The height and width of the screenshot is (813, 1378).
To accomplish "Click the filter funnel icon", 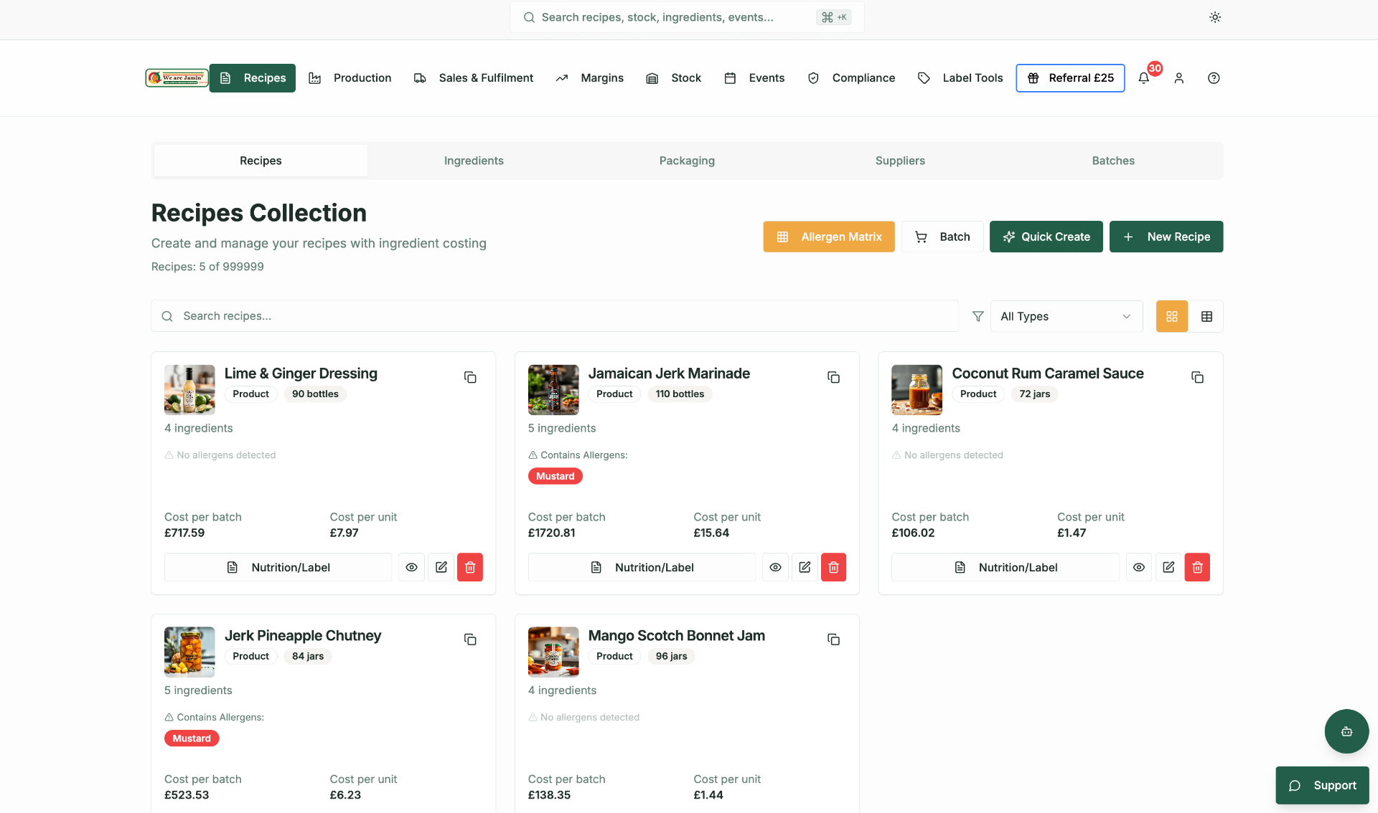I will coord(978,316).
